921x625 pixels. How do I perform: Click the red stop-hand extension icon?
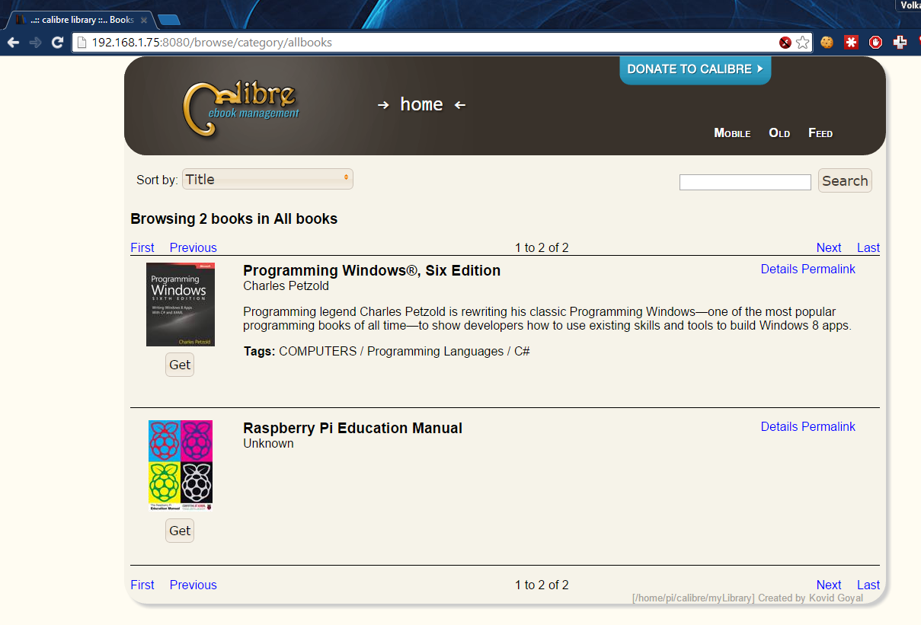875,43
